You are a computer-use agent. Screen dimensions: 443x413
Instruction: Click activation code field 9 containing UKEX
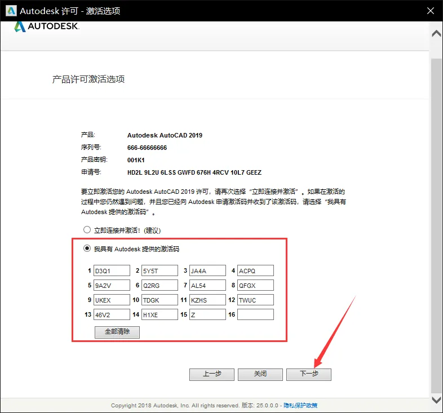[112, 300]
